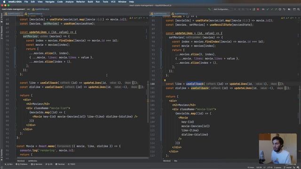Click the red Stop icon in toolbar
Screen dimensions: 301x169
pyautogui.click(x=258, y=9)
